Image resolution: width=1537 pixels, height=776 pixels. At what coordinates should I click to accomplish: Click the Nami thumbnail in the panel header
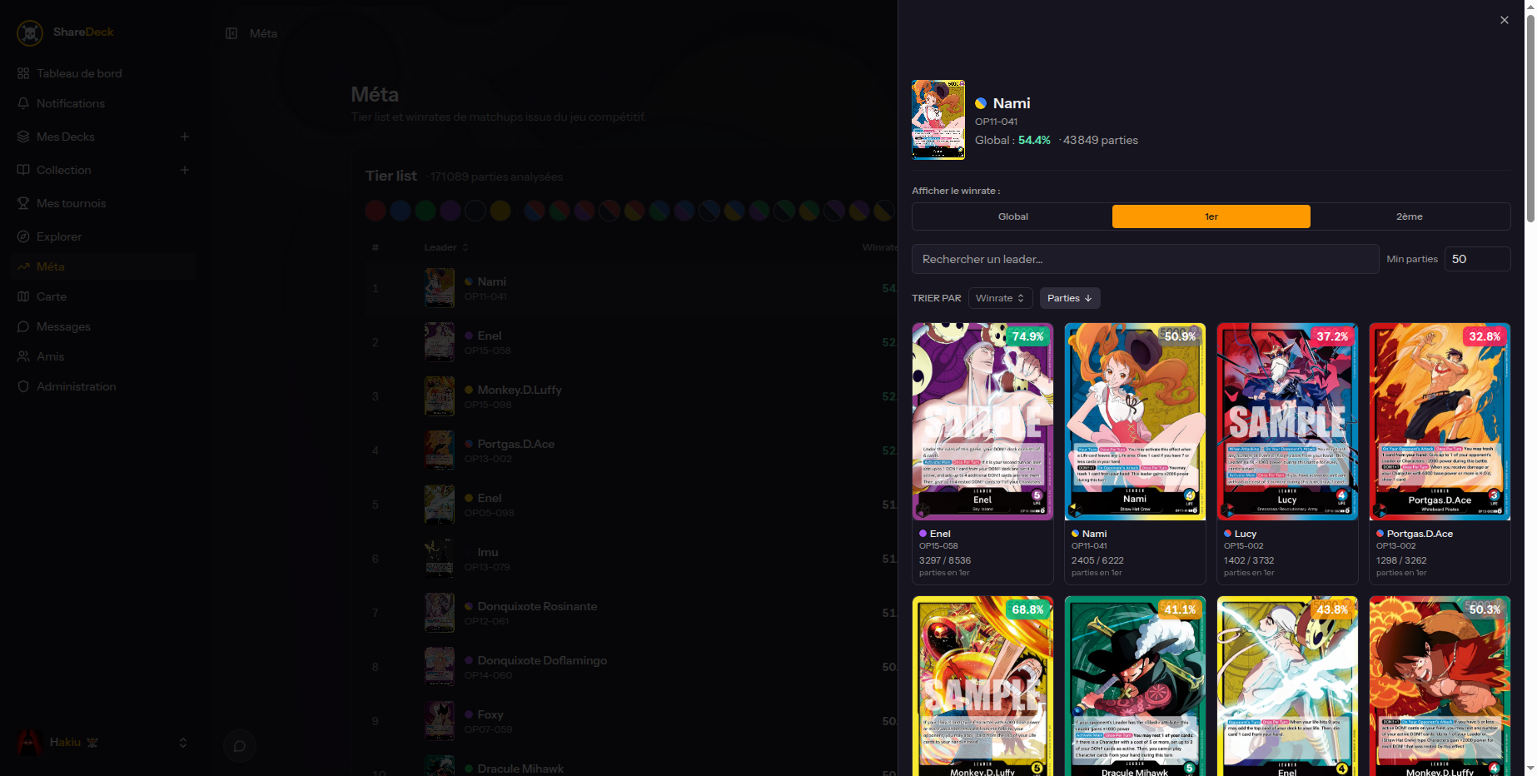(x=938, y=119)
